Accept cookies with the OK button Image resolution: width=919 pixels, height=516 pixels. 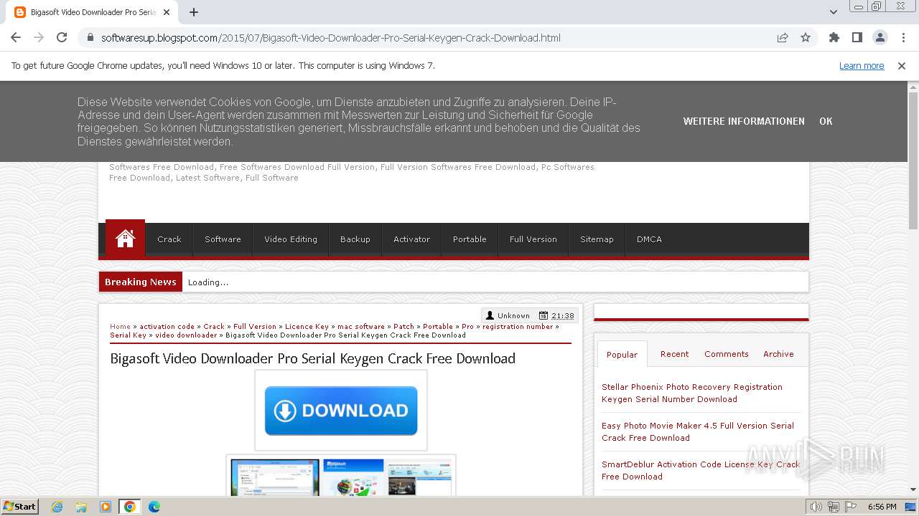[826, 121]
